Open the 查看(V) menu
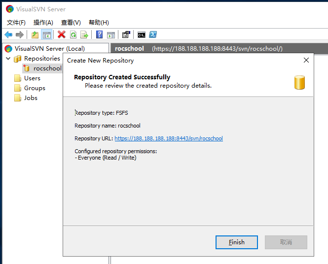 pyautogui.click(x=71, y=23)
